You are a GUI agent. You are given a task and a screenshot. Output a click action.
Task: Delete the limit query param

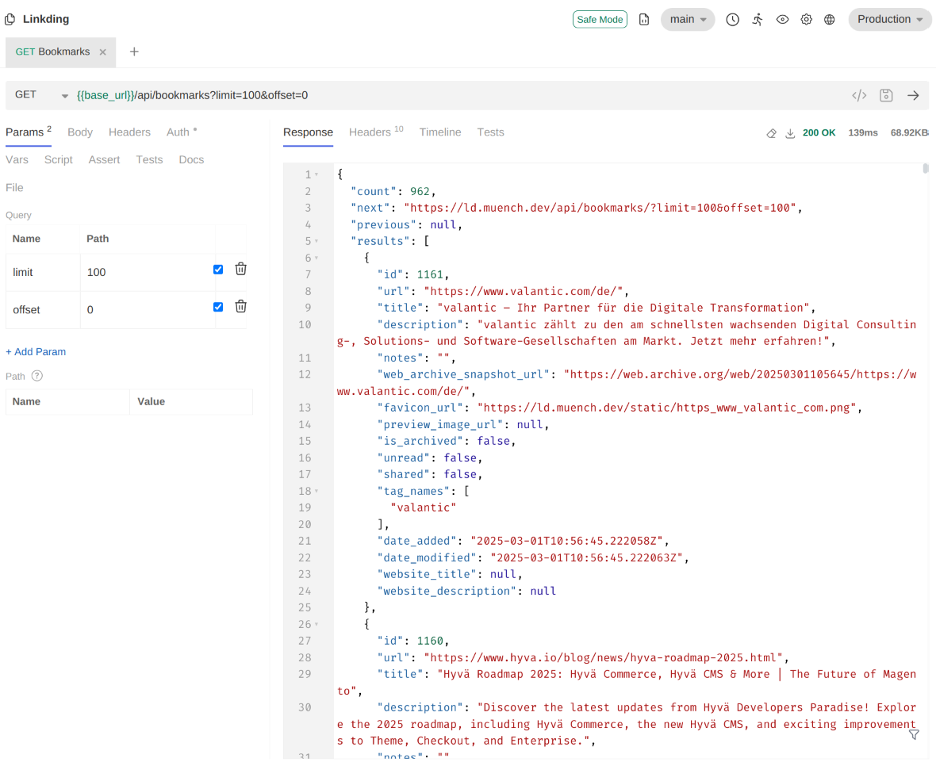point(240,269)
